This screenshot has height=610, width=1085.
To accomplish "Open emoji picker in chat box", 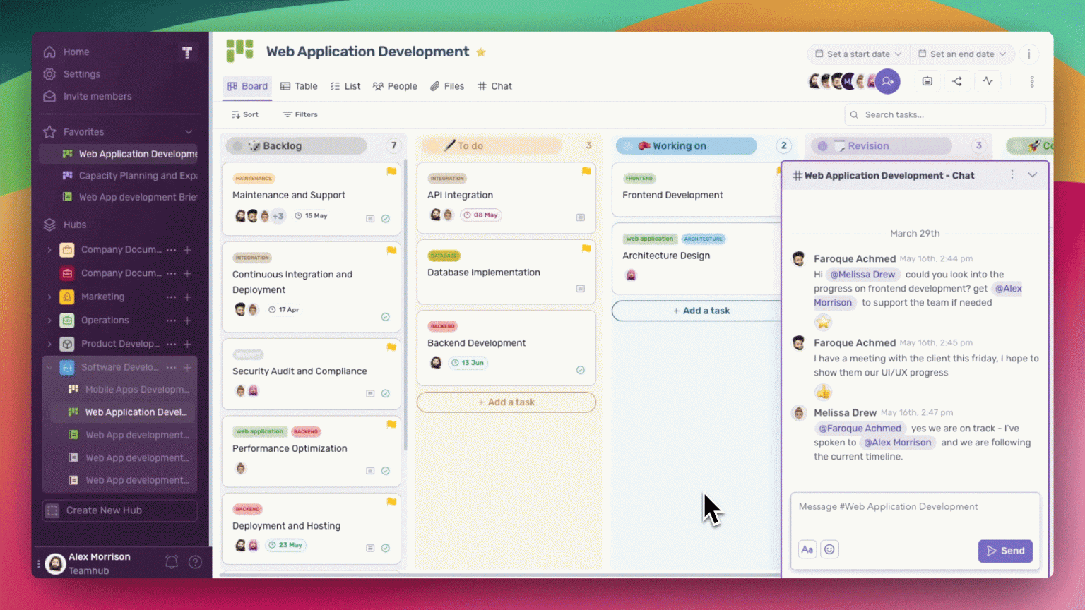I will tap(829, 549).
